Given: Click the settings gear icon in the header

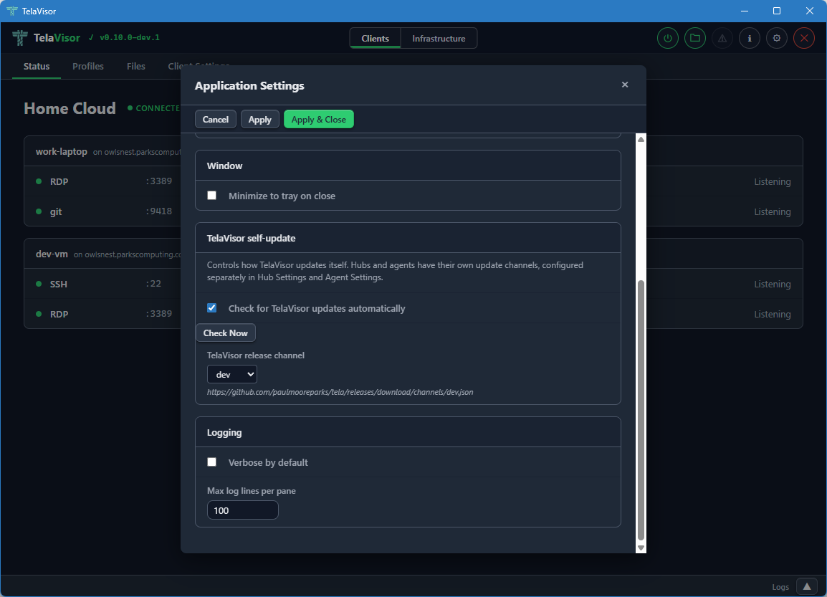Looking at the screenshot, I should coord(776,37).
